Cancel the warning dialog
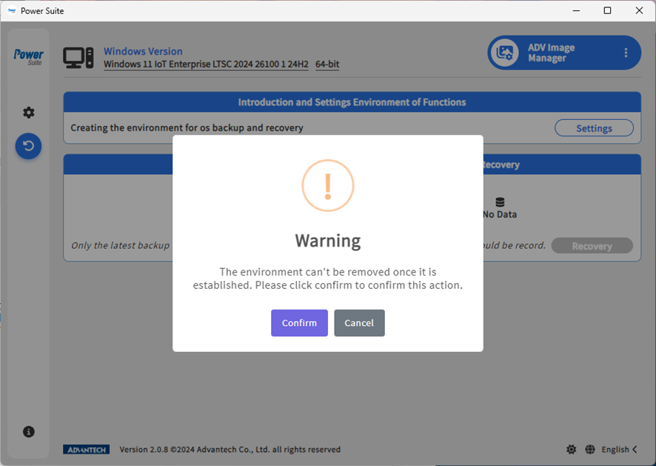The height and width of the screenshot is (466, 656). pyautogui.click(x=359, y=323)
